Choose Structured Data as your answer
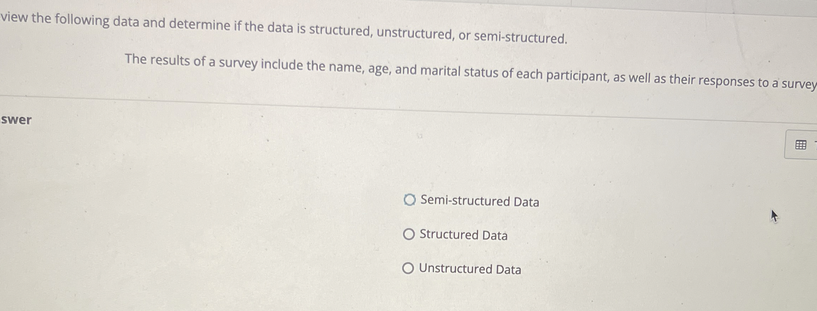The height and width of the screenshot is (311, 817). click(409, 234)
